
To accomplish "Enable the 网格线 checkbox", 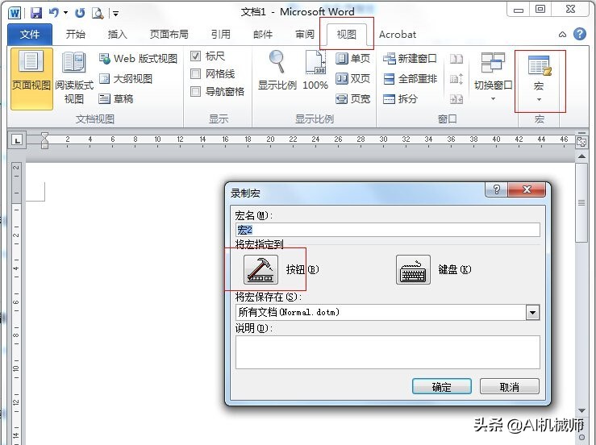I will [195, 73].
